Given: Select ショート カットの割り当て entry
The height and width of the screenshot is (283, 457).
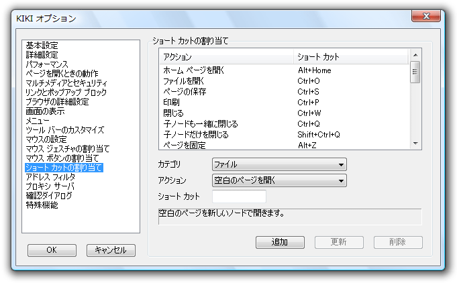Looking at the screenshot, I should tap(64, 168).
